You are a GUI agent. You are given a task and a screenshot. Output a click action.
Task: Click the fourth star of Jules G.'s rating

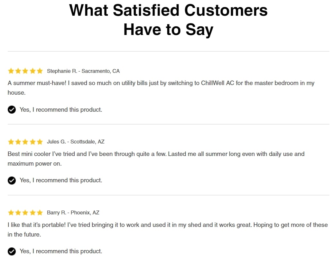pos(32,142)
